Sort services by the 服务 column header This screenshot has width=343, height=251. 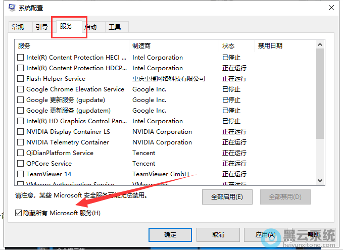71,46
